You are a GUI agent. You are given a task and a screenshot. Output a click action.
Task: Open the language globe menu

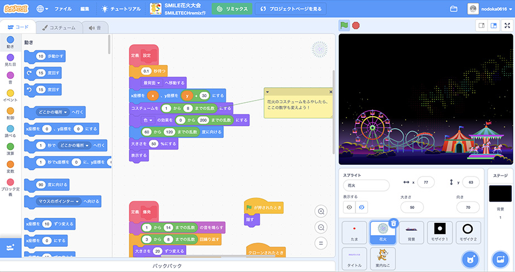[42, 9]
